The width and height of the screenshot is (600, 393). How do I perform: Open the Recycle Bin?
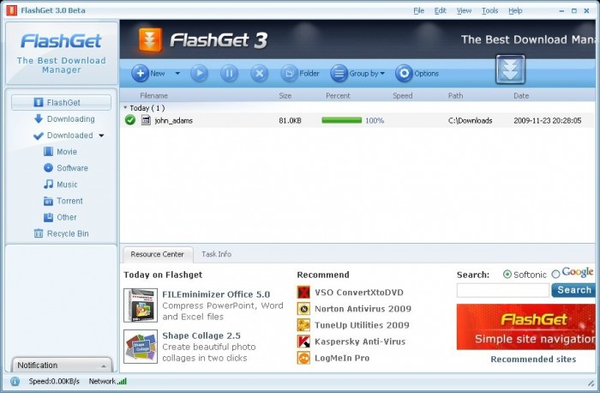tap(61, 233)
